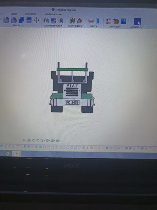This screenshot has width=157, height=210.
Task: Switch to the DIENSTPROGRAMME tab
Action: [x=54, y=14]
